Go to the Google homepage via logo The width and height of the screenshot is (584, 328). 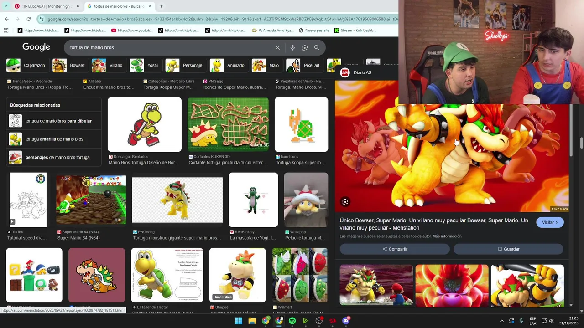36,47
